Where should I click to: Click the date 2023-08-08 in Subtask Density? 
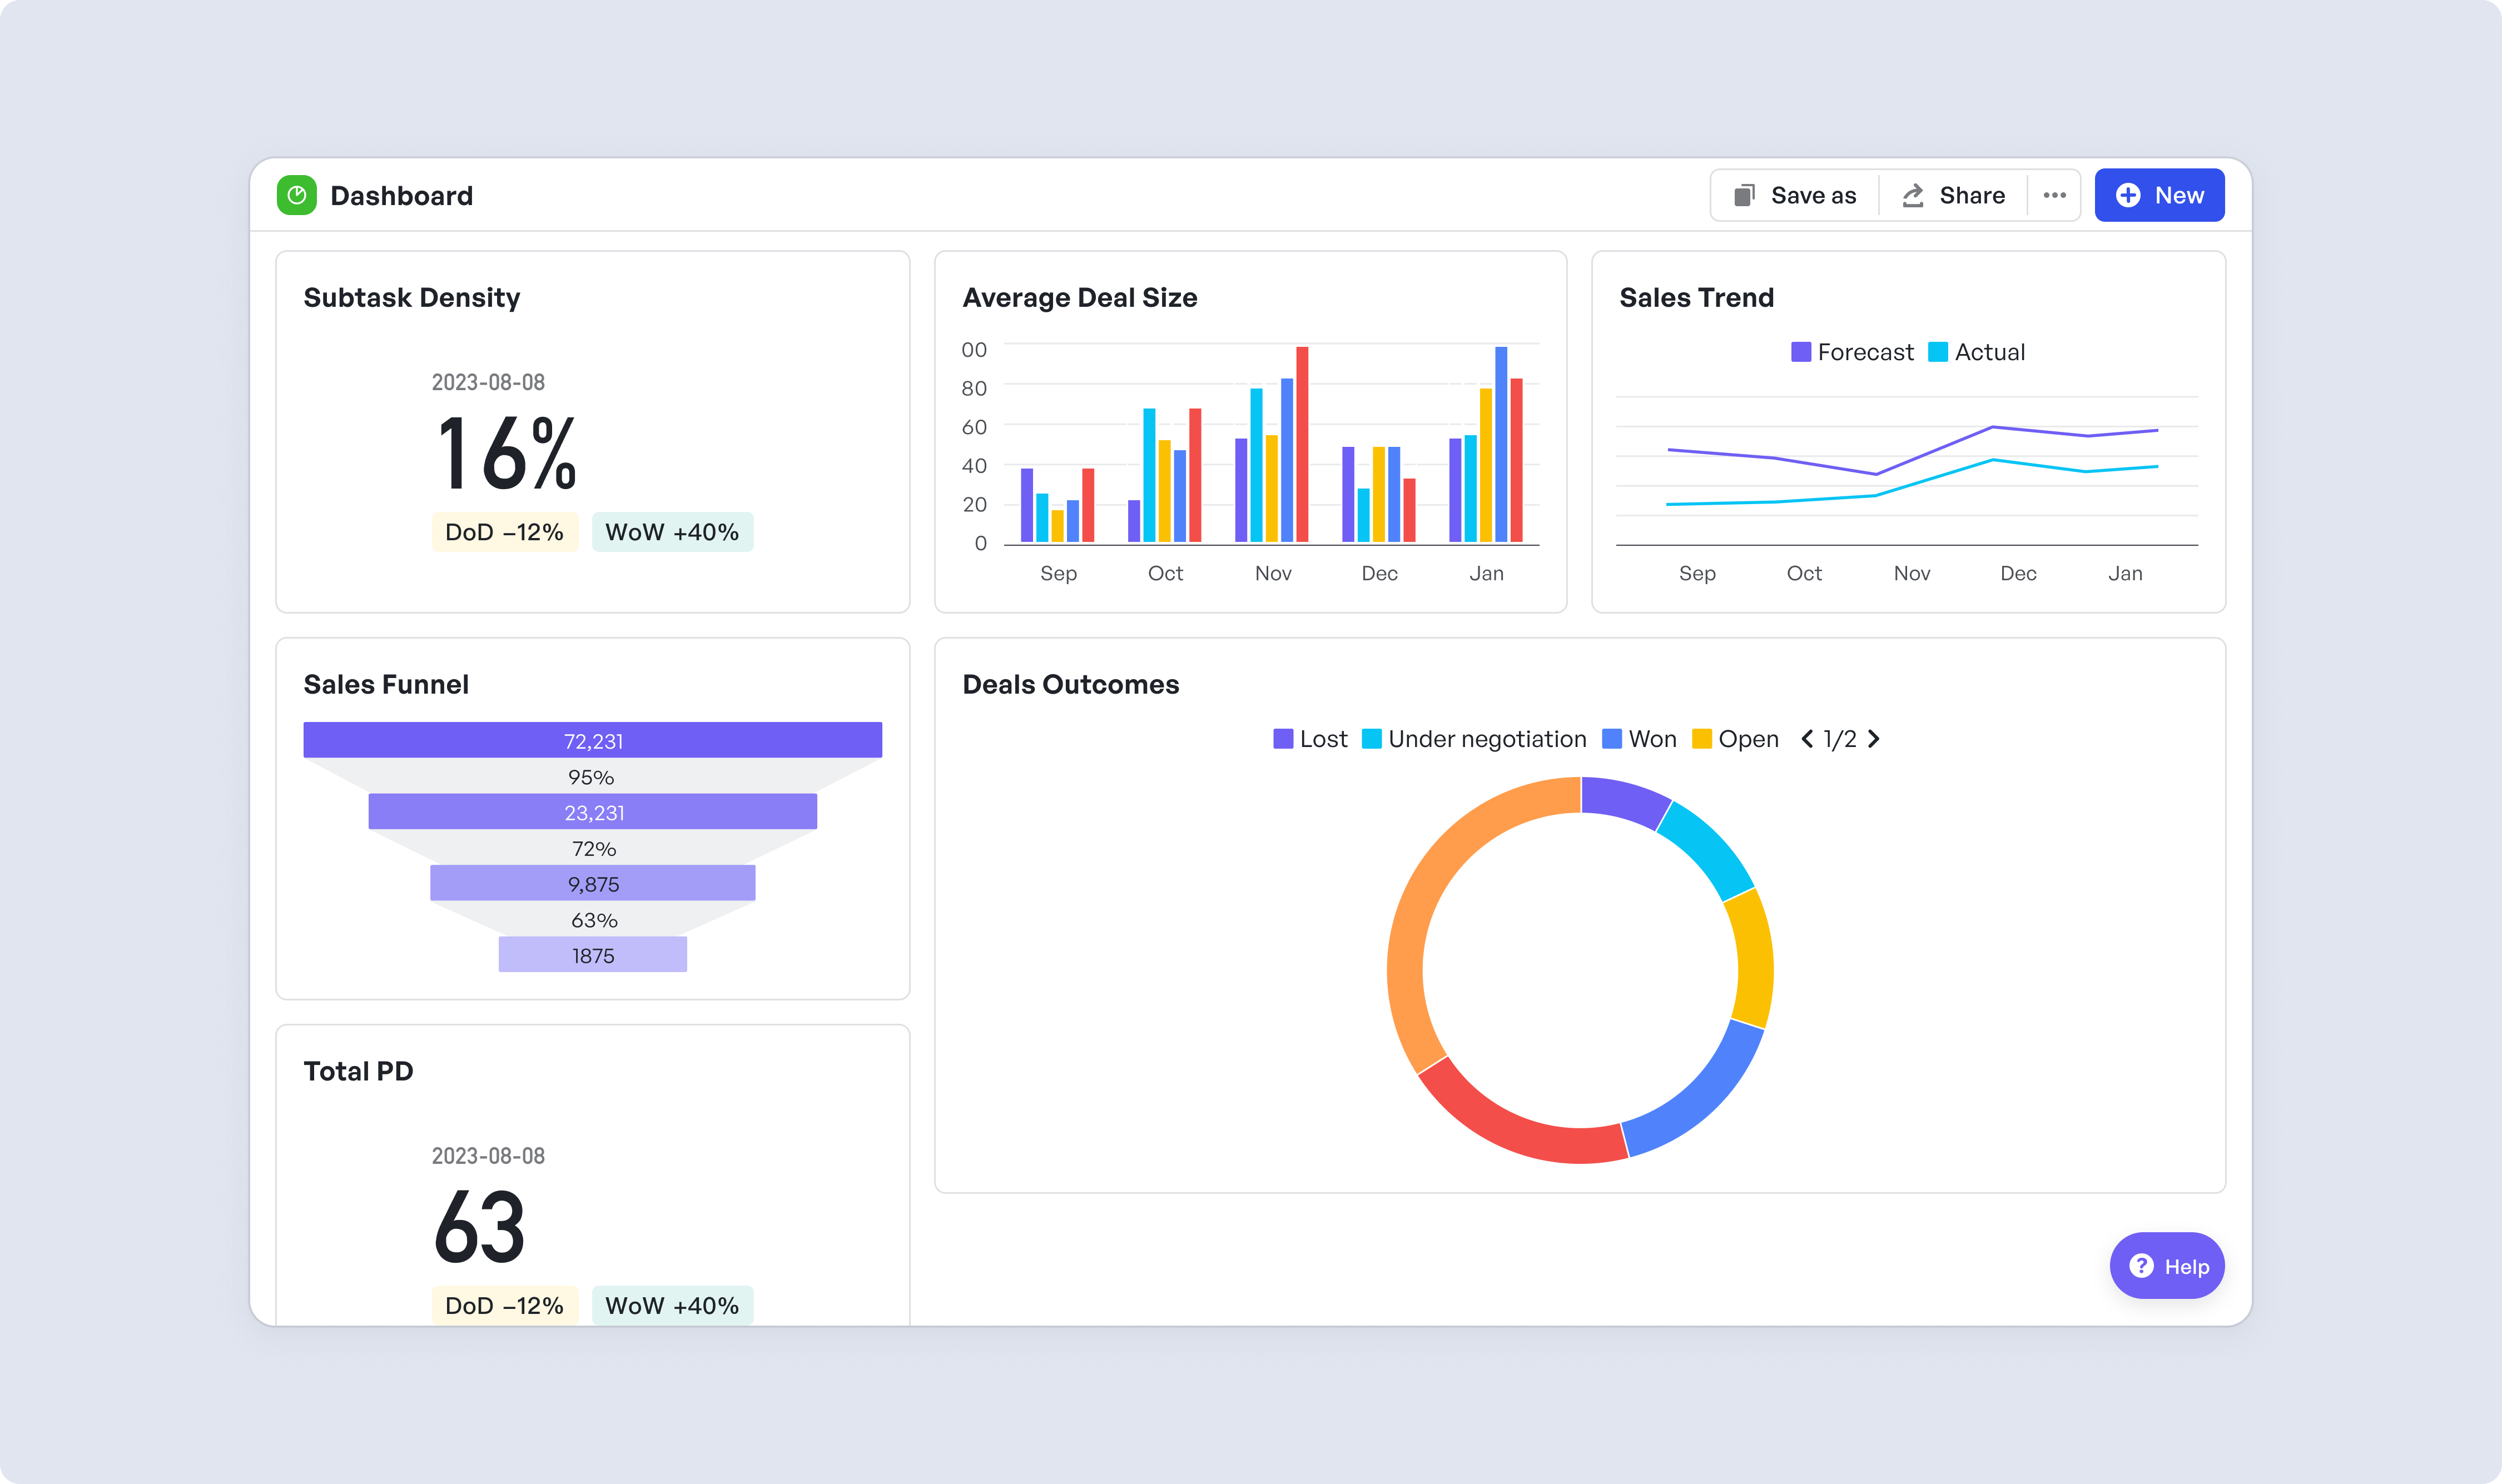tap(488, 382)
